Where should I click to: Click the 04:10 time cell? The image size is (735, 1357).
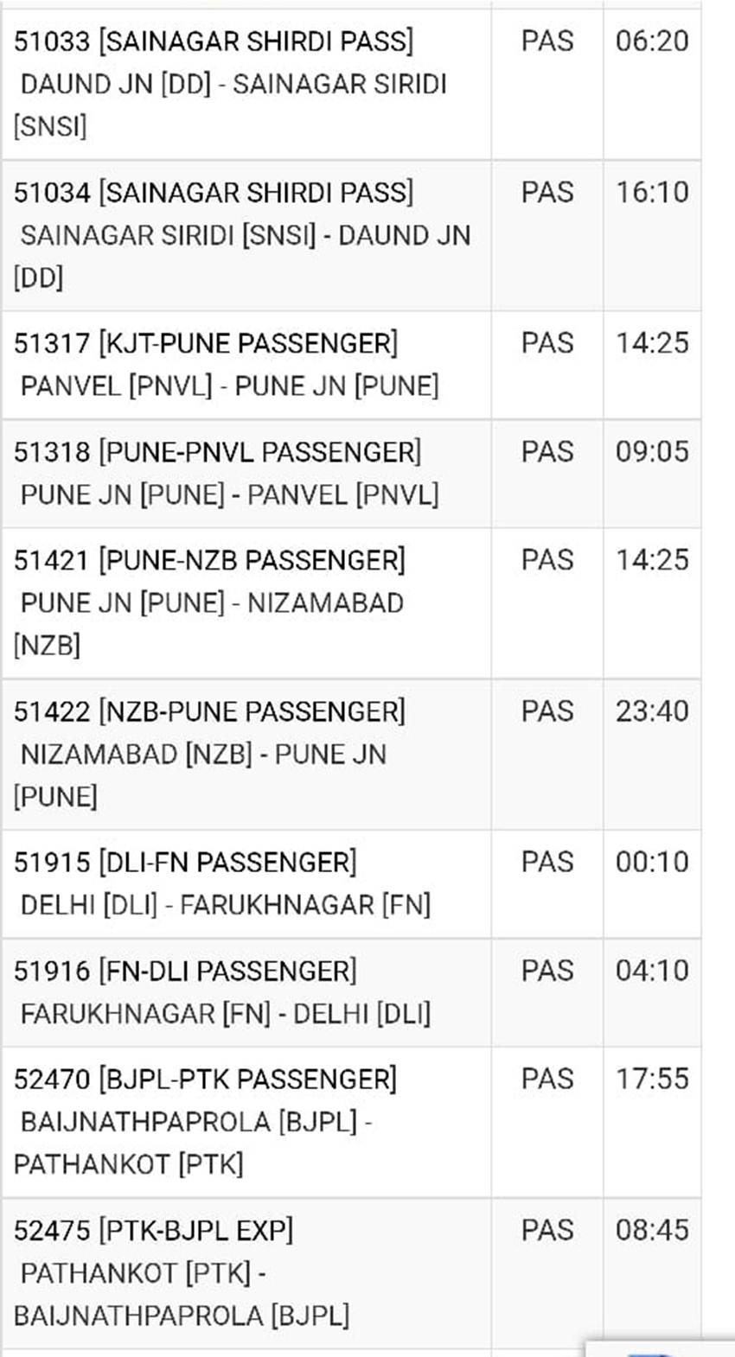coord(652,971)
